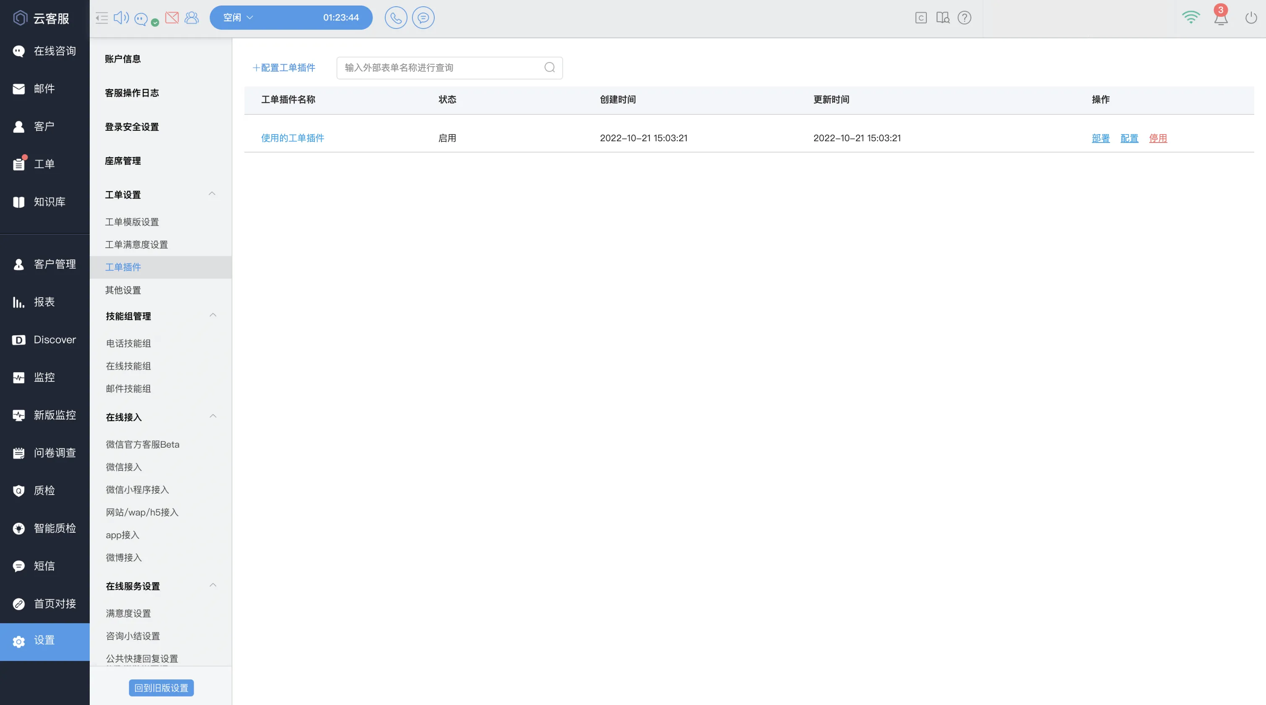Click the search magnifier icon
1266x705 pixels.
click(550, 67)
